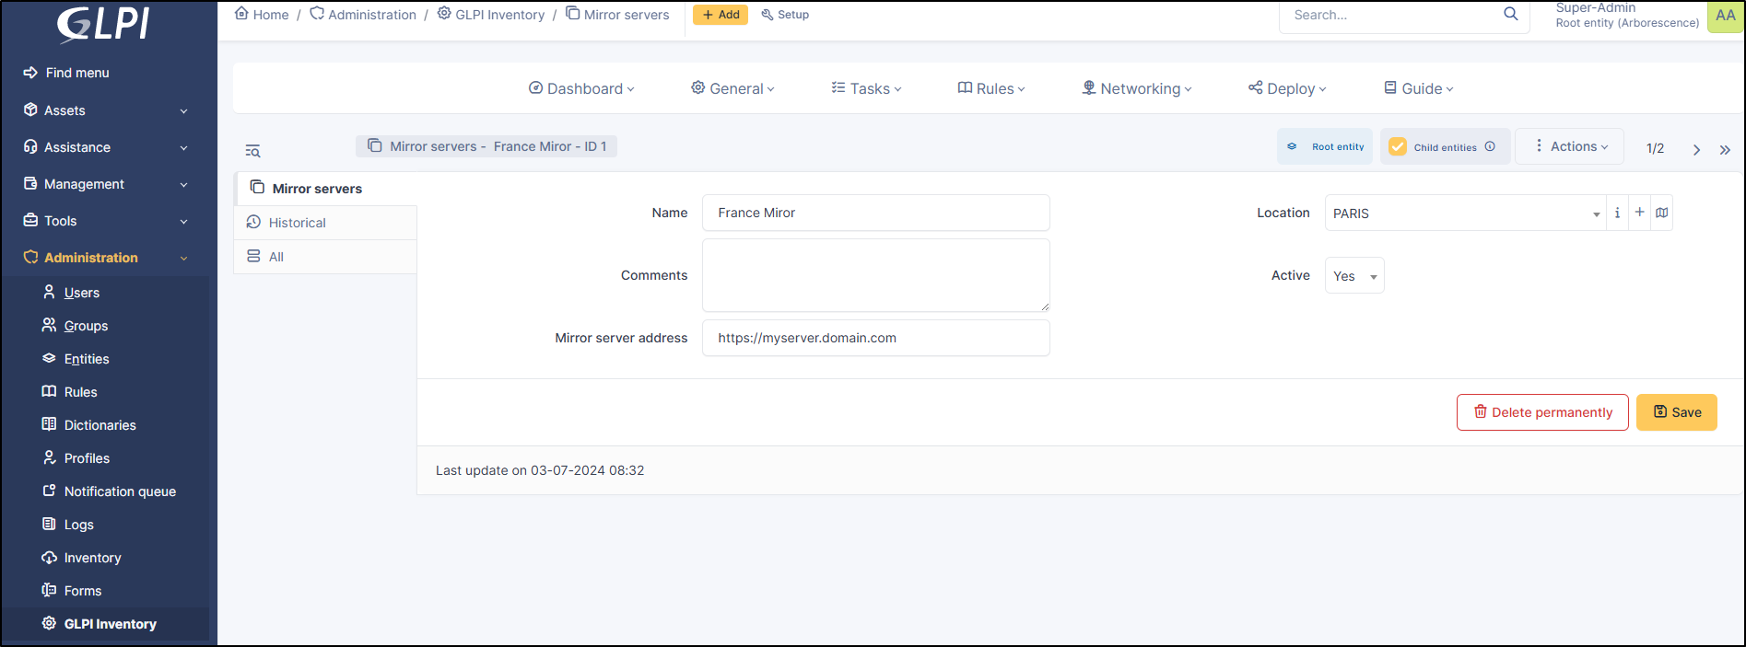Open the Location PARIS dropdown
Screen dimensions: 1746x647
tap(1465, 214)
